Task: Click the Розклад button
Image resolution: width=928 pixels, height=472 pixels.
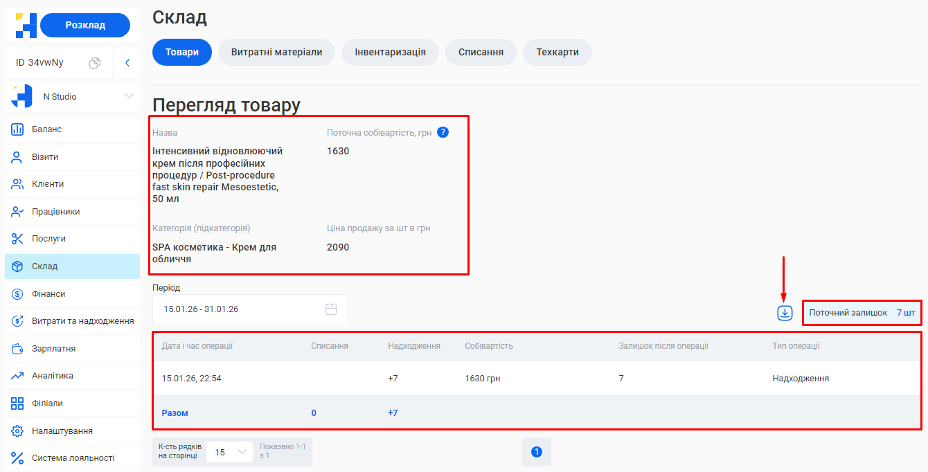Action: click(x=85, y=25)
